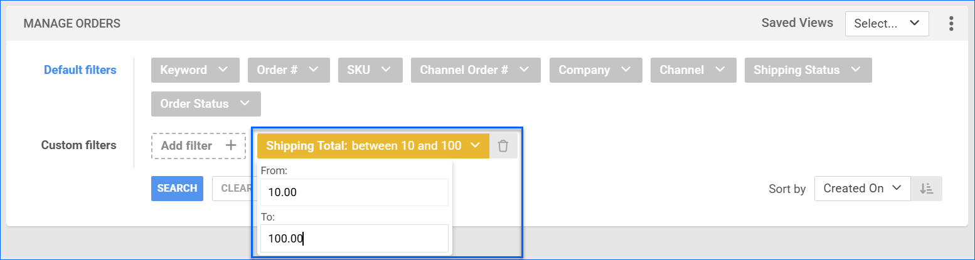Open the Sort by Created On dropdown
This screenshot has height=260, width=975.
pos(862,189)
